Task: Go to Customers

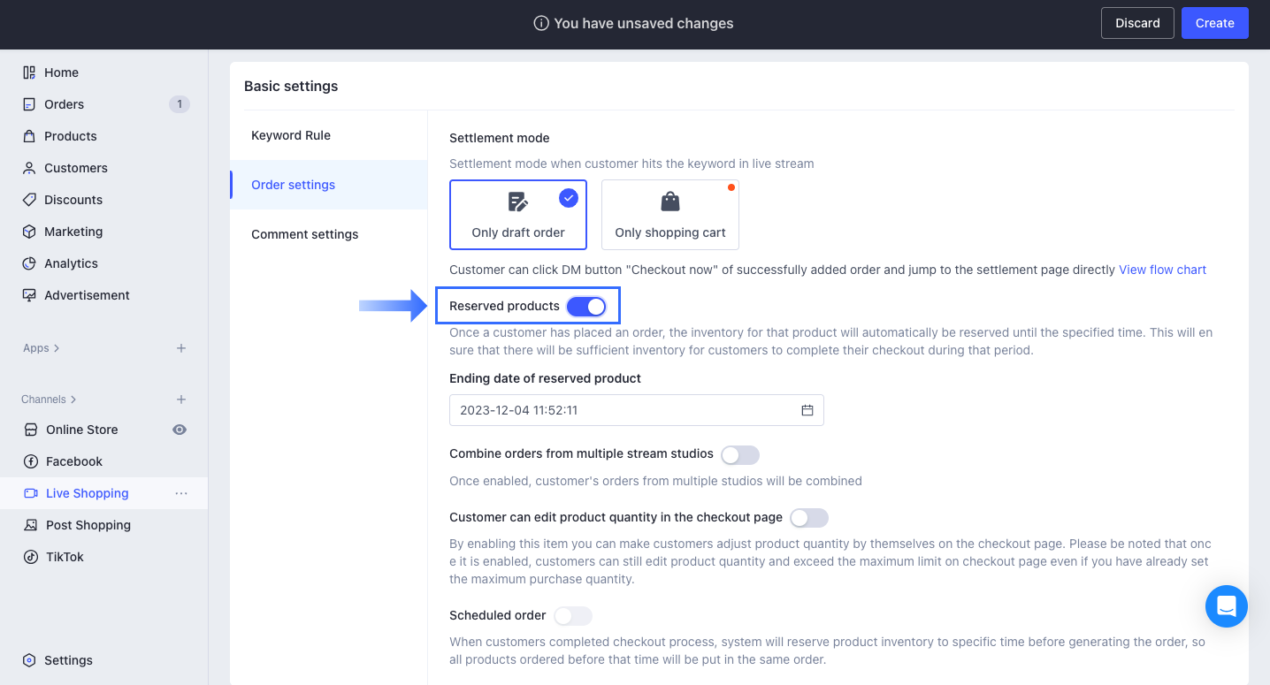Action: click(x=75, y=167)
